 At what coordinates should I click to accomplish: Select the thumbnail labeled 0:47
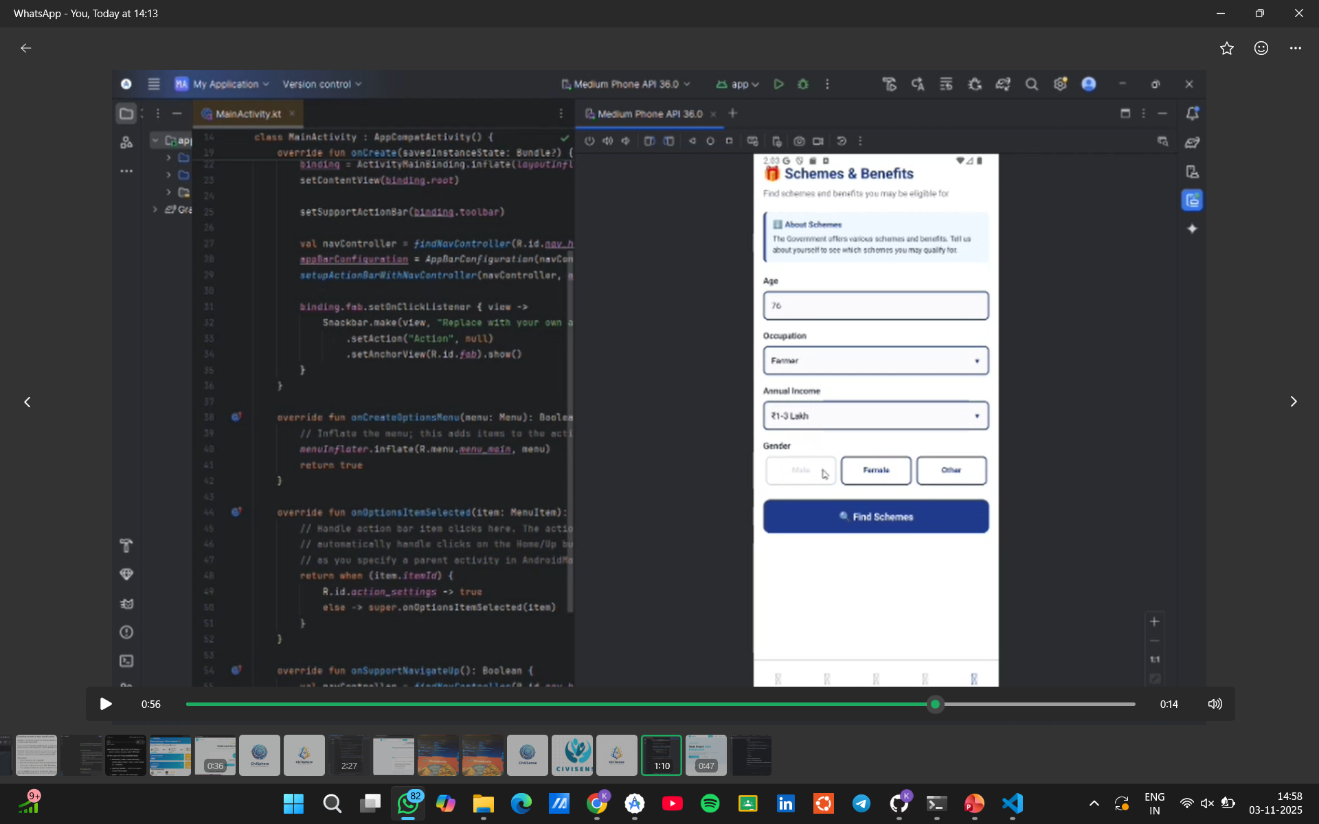706,755
